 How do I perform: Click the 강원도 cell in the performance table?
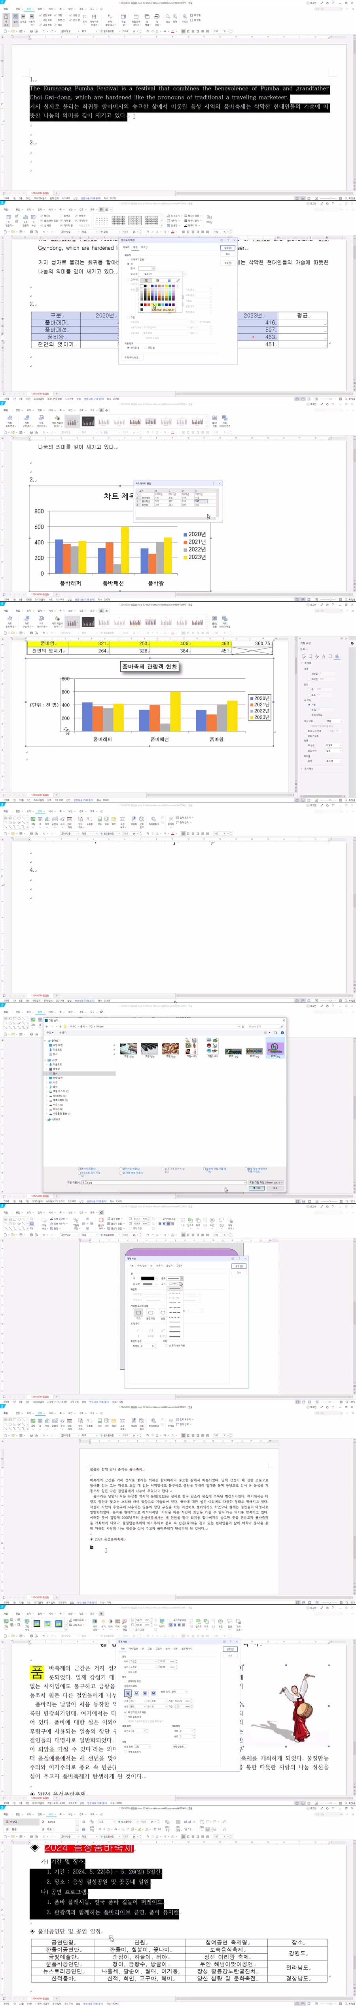coord(297,1953)
